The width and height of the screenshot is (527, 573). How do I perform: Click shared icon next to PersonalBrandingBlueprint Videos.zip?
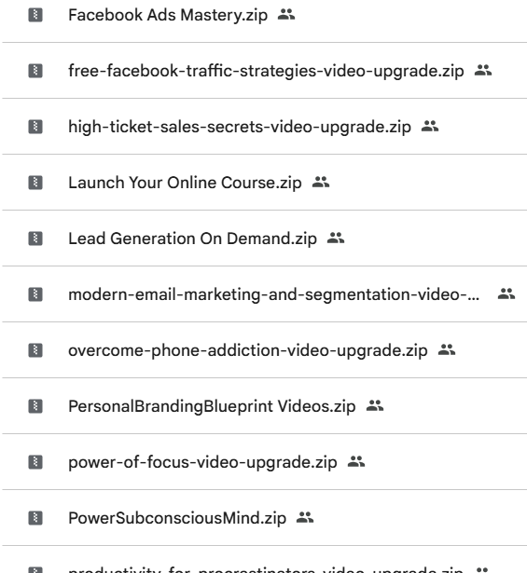[x=375, y=405]
